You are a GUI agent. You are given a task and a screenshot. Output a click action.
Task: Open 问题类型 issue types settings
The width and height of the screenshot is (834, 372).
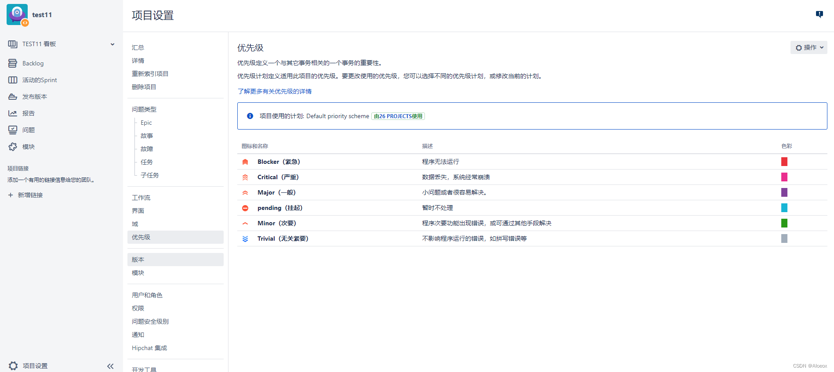(144, 109)
